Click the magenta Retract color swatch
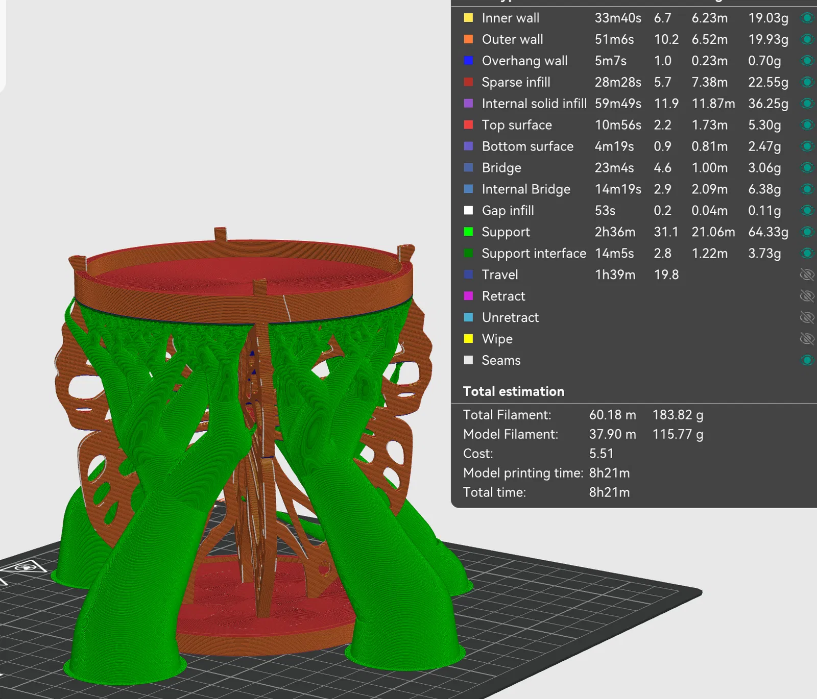The height and width of the screenshot is (699, 817). [x=468, y=296]
